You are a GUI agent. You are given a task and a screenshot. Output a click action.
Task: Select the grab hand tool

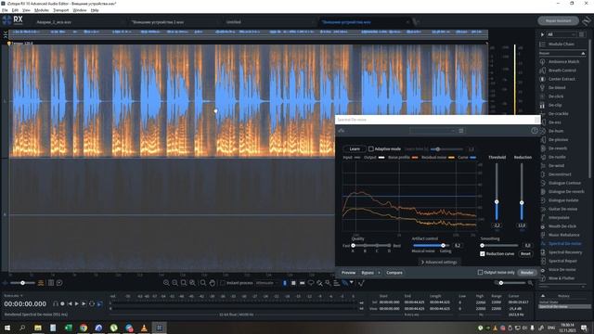[x=213, y=283]
